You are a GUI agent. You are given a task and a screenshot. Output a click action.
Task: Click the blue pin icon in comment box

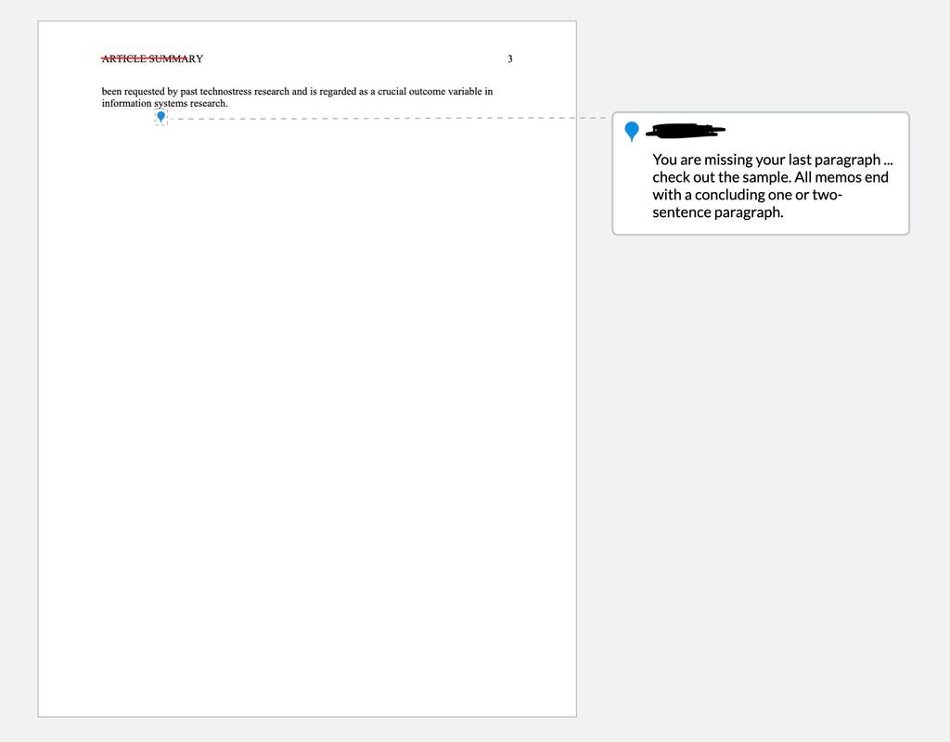631,132
